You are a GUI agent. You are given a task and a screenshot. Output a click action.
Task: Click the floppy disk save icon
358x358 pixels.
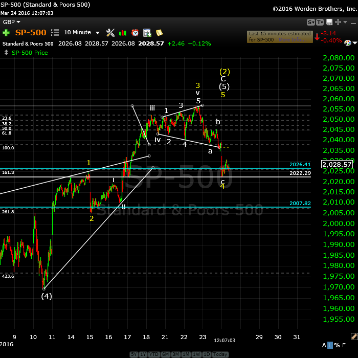[x=329, y=22]
